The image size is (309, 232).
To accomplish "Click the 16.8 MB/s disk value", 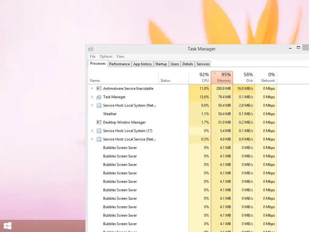I will click(x=245, y=89).
